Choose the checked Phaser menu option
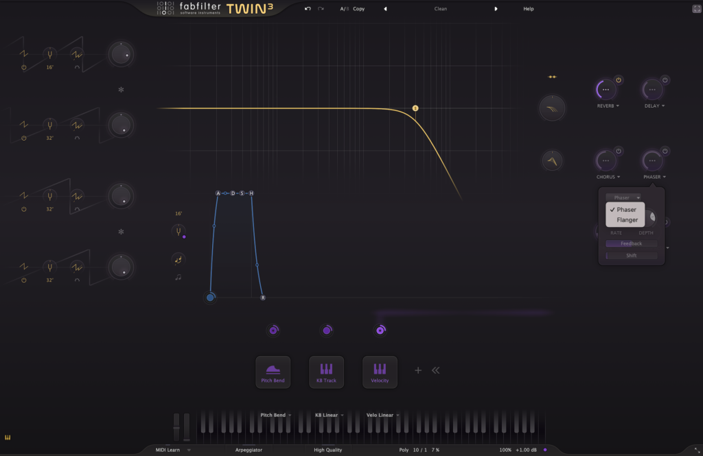 [625, 210]
